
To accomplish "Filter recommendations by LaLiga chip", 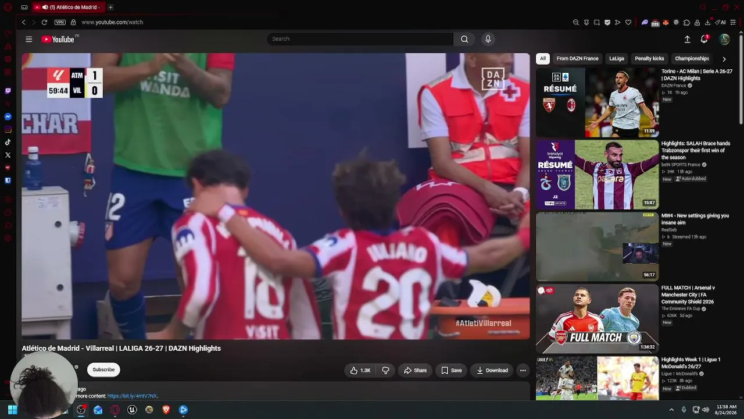I will point(617,59).
